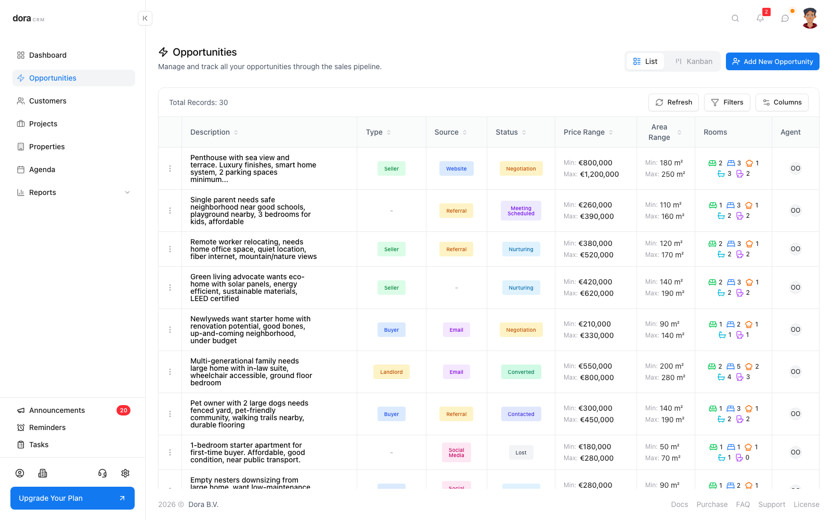832x520 pixels.
Task: Open Projects in sidebar
Action: 74,124
